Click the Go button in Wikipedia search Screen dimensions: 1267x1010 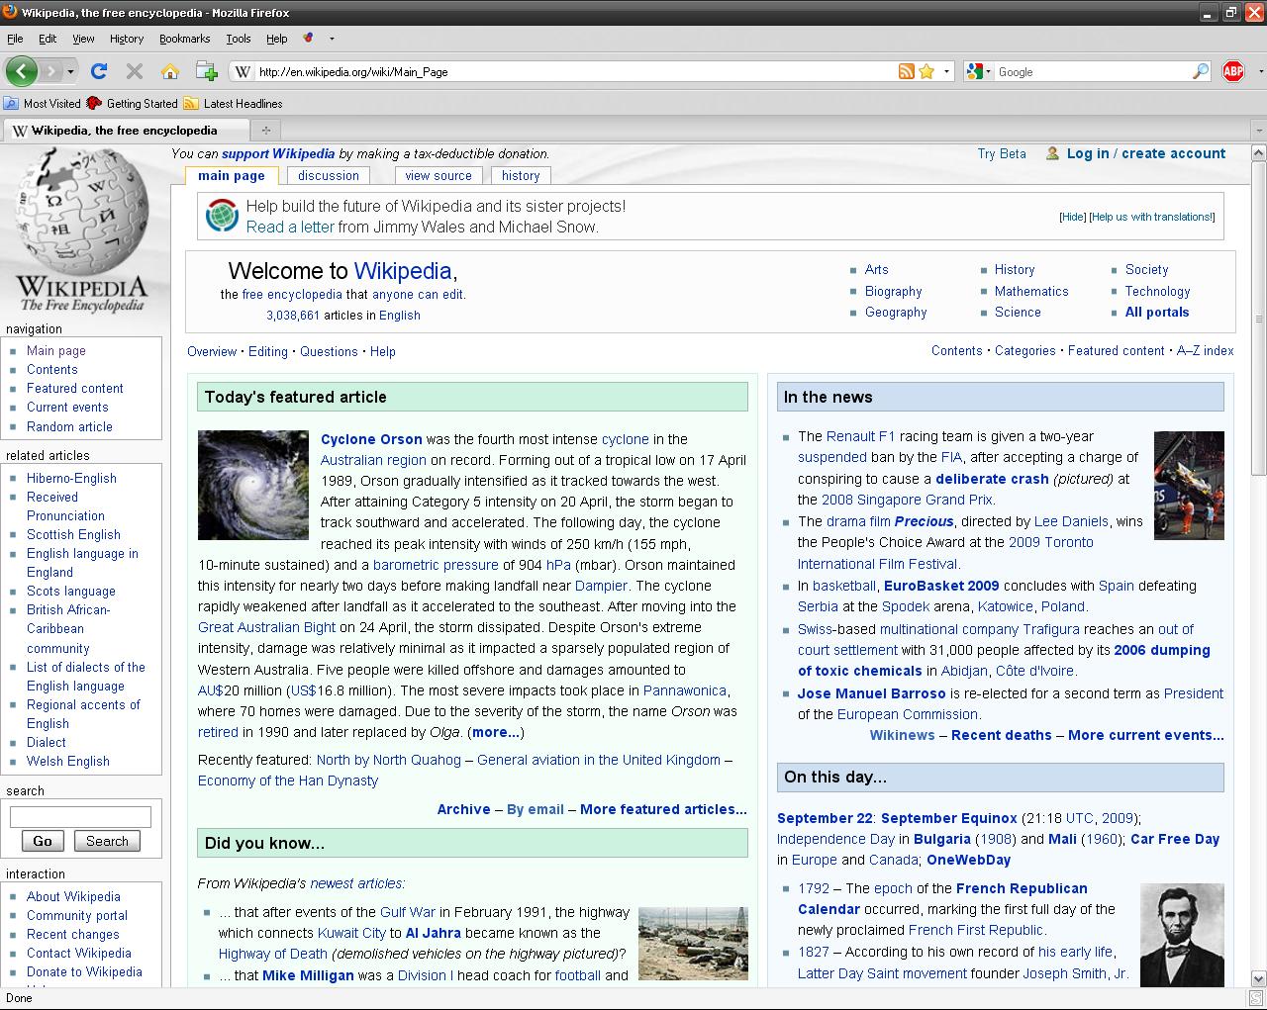[43, 841]
